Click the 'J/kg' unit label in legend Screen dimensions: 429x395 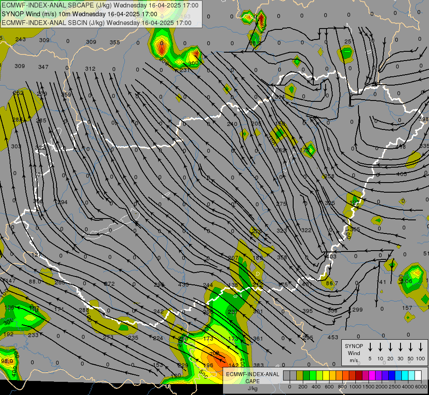tap(252, 388)
